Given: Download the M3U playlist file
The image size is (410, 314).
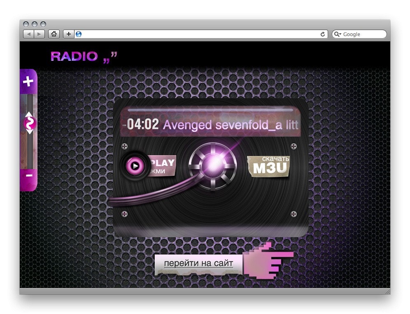Looking at the screenshot, I should (x=270, y=166).
